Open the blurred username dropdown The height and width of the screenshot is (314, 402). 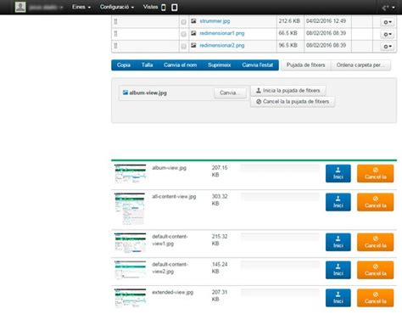pyautogui.click(x=46, y=8)
